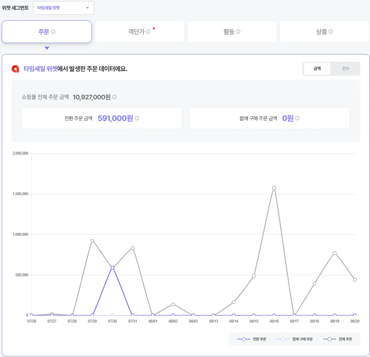Open the 위젯 세그먼트 dropdown
Viewport: 370px width, 357px height.
pyautogui.click(x=63, y=8)
